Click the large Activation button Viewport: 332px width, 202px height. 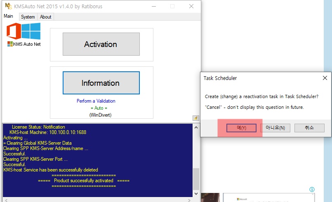point(101,44)
